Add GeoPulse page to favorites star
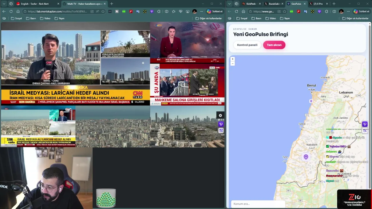The width and height of the screenshot is (372, 209). 285,11
